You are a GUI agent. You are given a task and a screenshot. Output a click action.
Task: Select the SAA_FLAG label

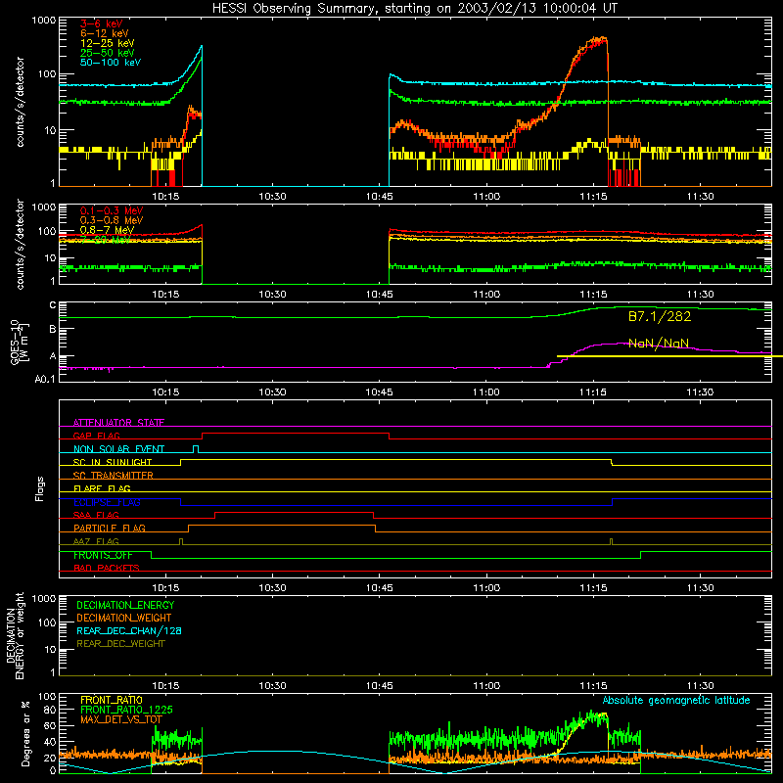[96, 515]
